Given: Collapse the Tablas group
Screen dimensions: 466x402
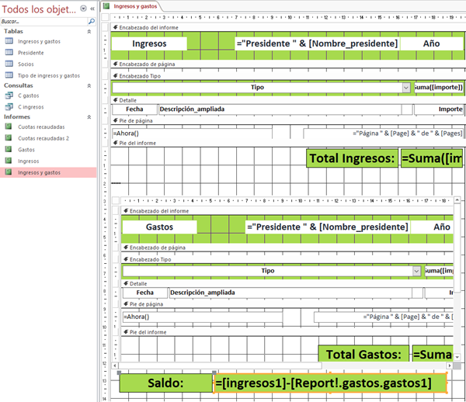Looking at the screenshot, I should pyautogui.click(x=89, y=32).
